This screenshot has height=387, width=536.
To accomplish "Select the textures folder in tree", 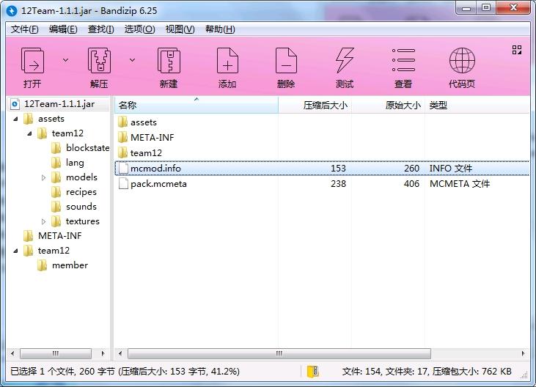I will (x=83, y=221).
